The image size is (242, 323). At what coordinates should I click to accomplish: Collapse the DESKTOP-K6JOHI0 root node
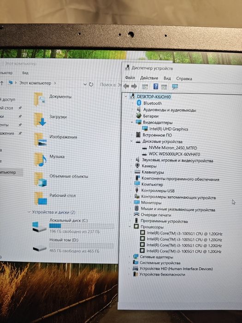click(126, 96)
